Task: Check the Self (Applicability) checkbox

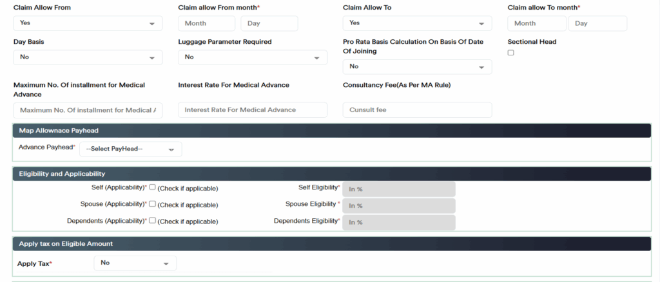Action: [153, 188]
